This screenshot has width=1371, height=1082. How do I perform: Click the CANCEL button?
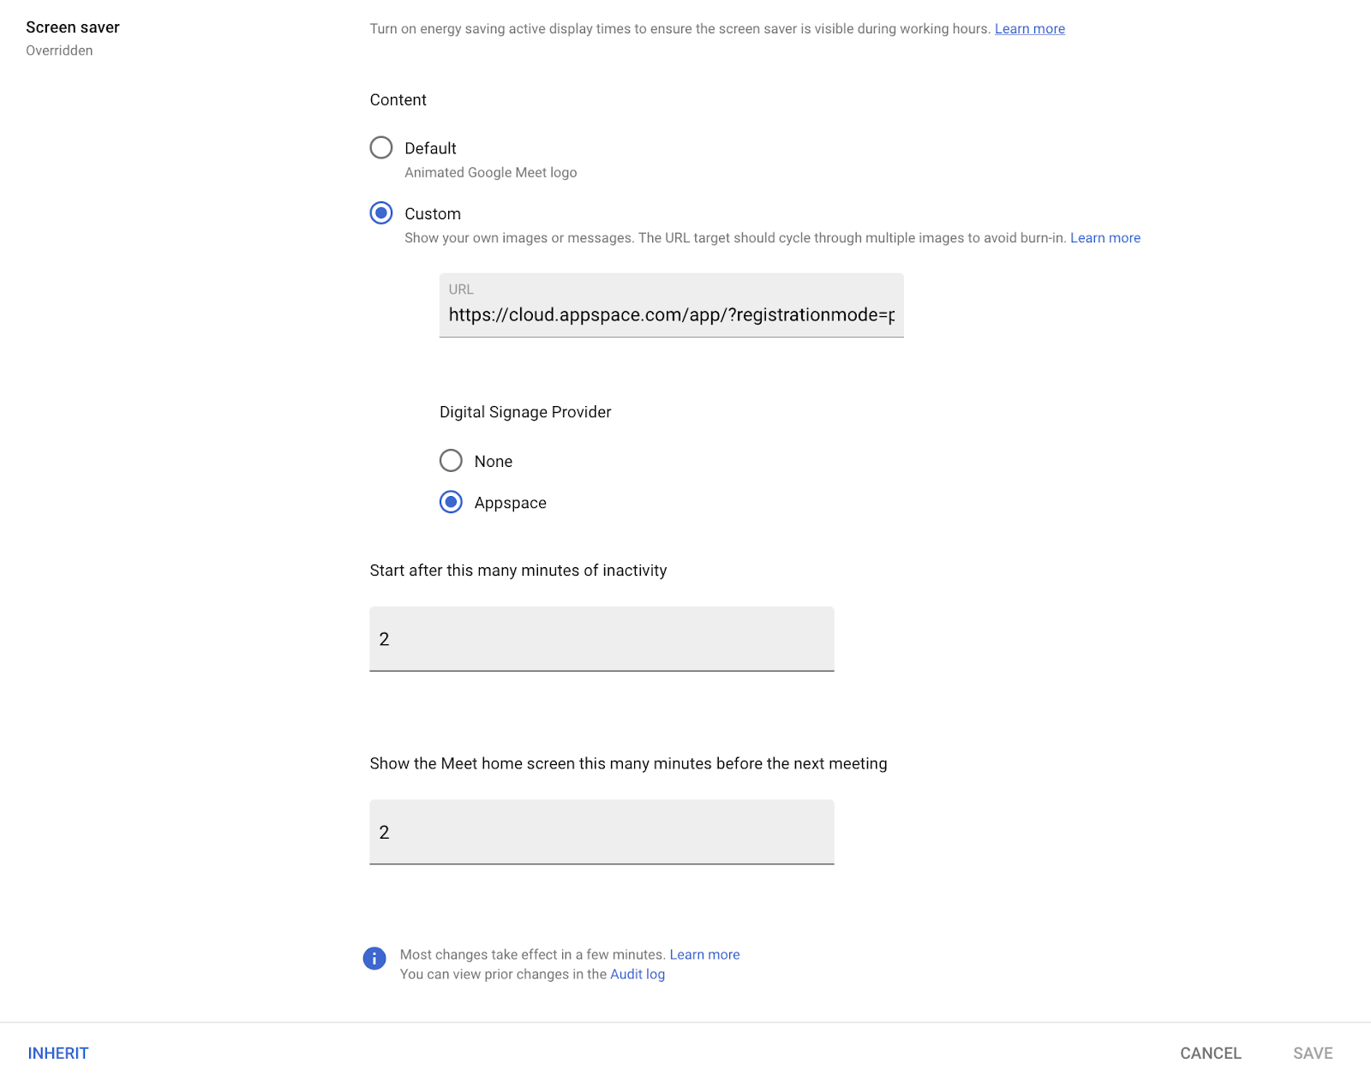coord(1210,1053)
